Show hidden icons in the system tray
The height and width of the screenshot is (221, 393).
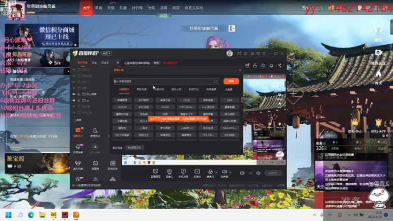pyautogui.click(x=314, y=215)
